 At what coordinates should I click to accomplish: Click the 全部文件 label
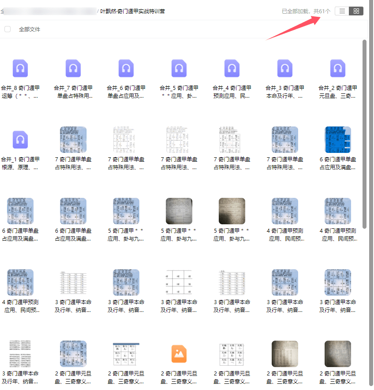point(30,29)
